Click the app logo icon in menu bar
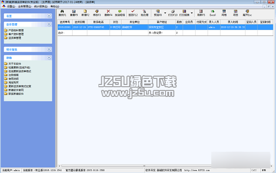The image size is (276, 173). tap(4, 6)
